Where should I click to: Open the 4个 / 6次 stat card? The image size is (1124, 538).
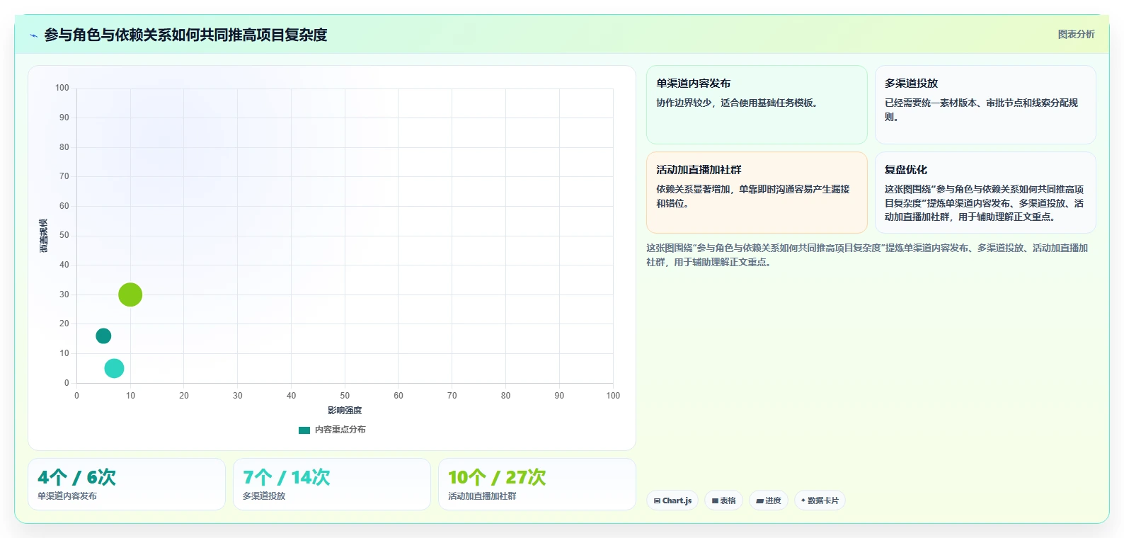pyautogui.click(x=127, y=484)
